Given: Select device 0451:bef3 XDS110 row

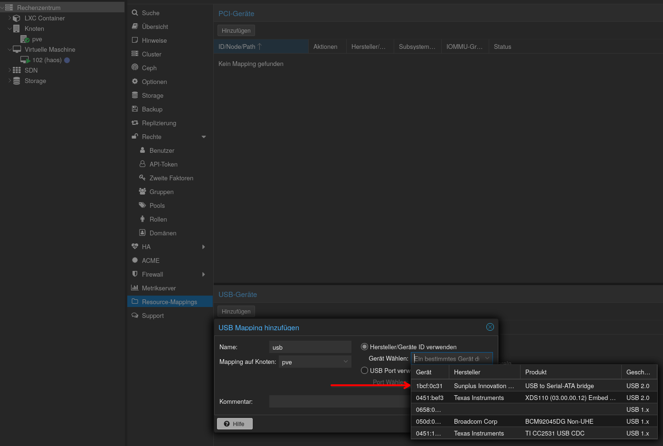Looking at the screenshot, I should point(534,398).
